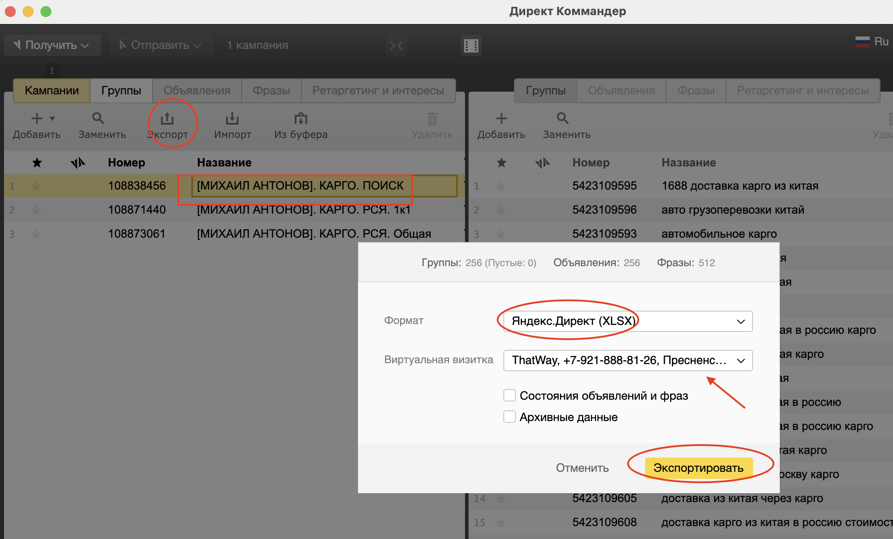Open the Отправить dropdown button

[161, 45]
